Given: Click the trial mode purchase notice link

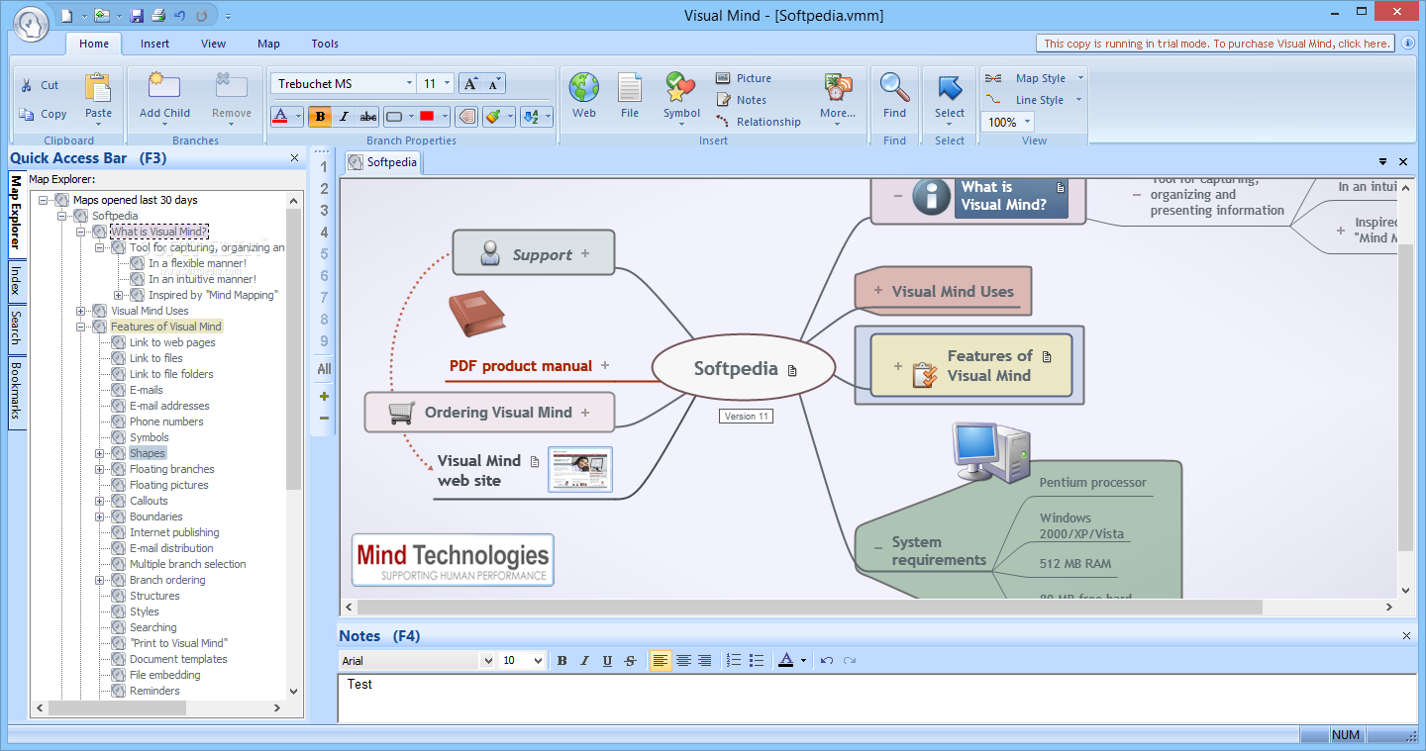Looking at the screenshot, I should tap(1216, 44).
